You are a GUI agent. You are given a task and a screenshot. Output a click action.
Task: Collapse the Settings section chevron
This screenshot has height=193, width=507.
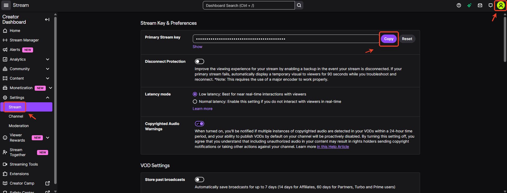pos(48,98)
